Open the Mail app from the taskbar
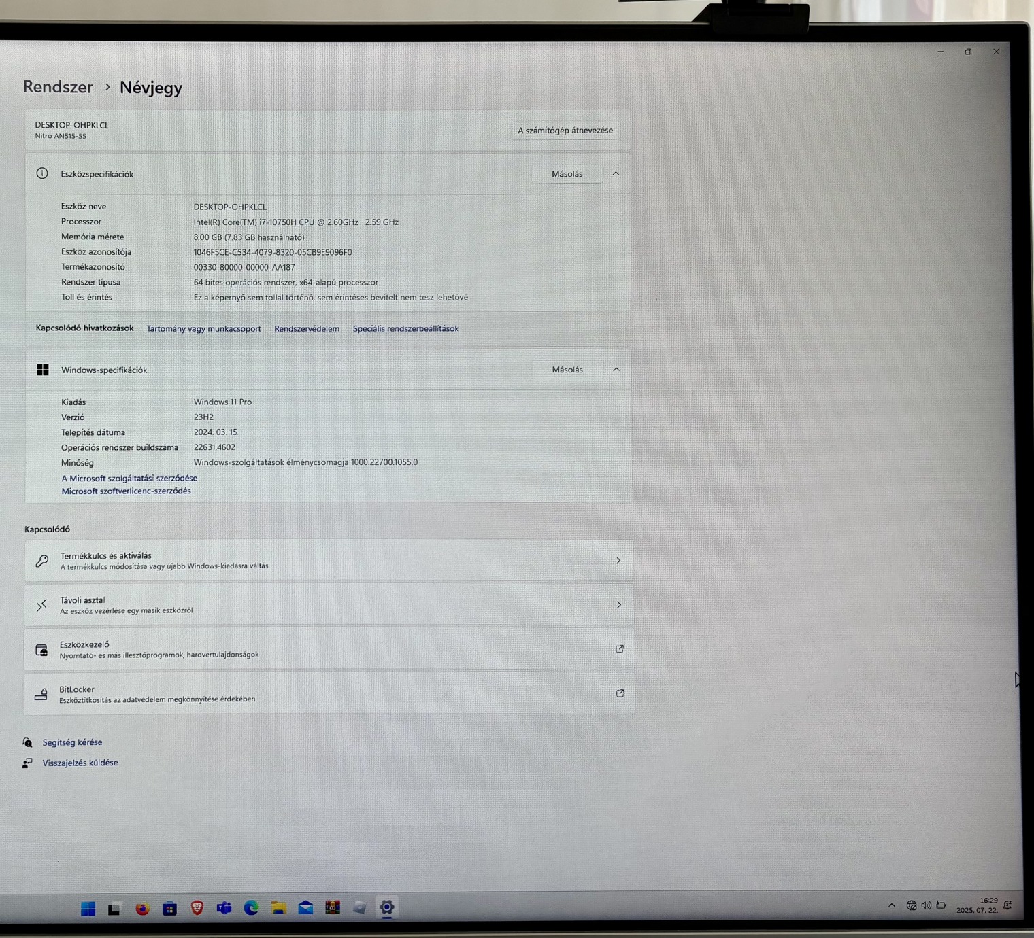Screen dimensions: 1034x938 305,907
